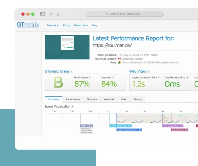Switch to the Summary tab
The width and height of the screenshot is (198, 166).
click(x=54, y=99)
